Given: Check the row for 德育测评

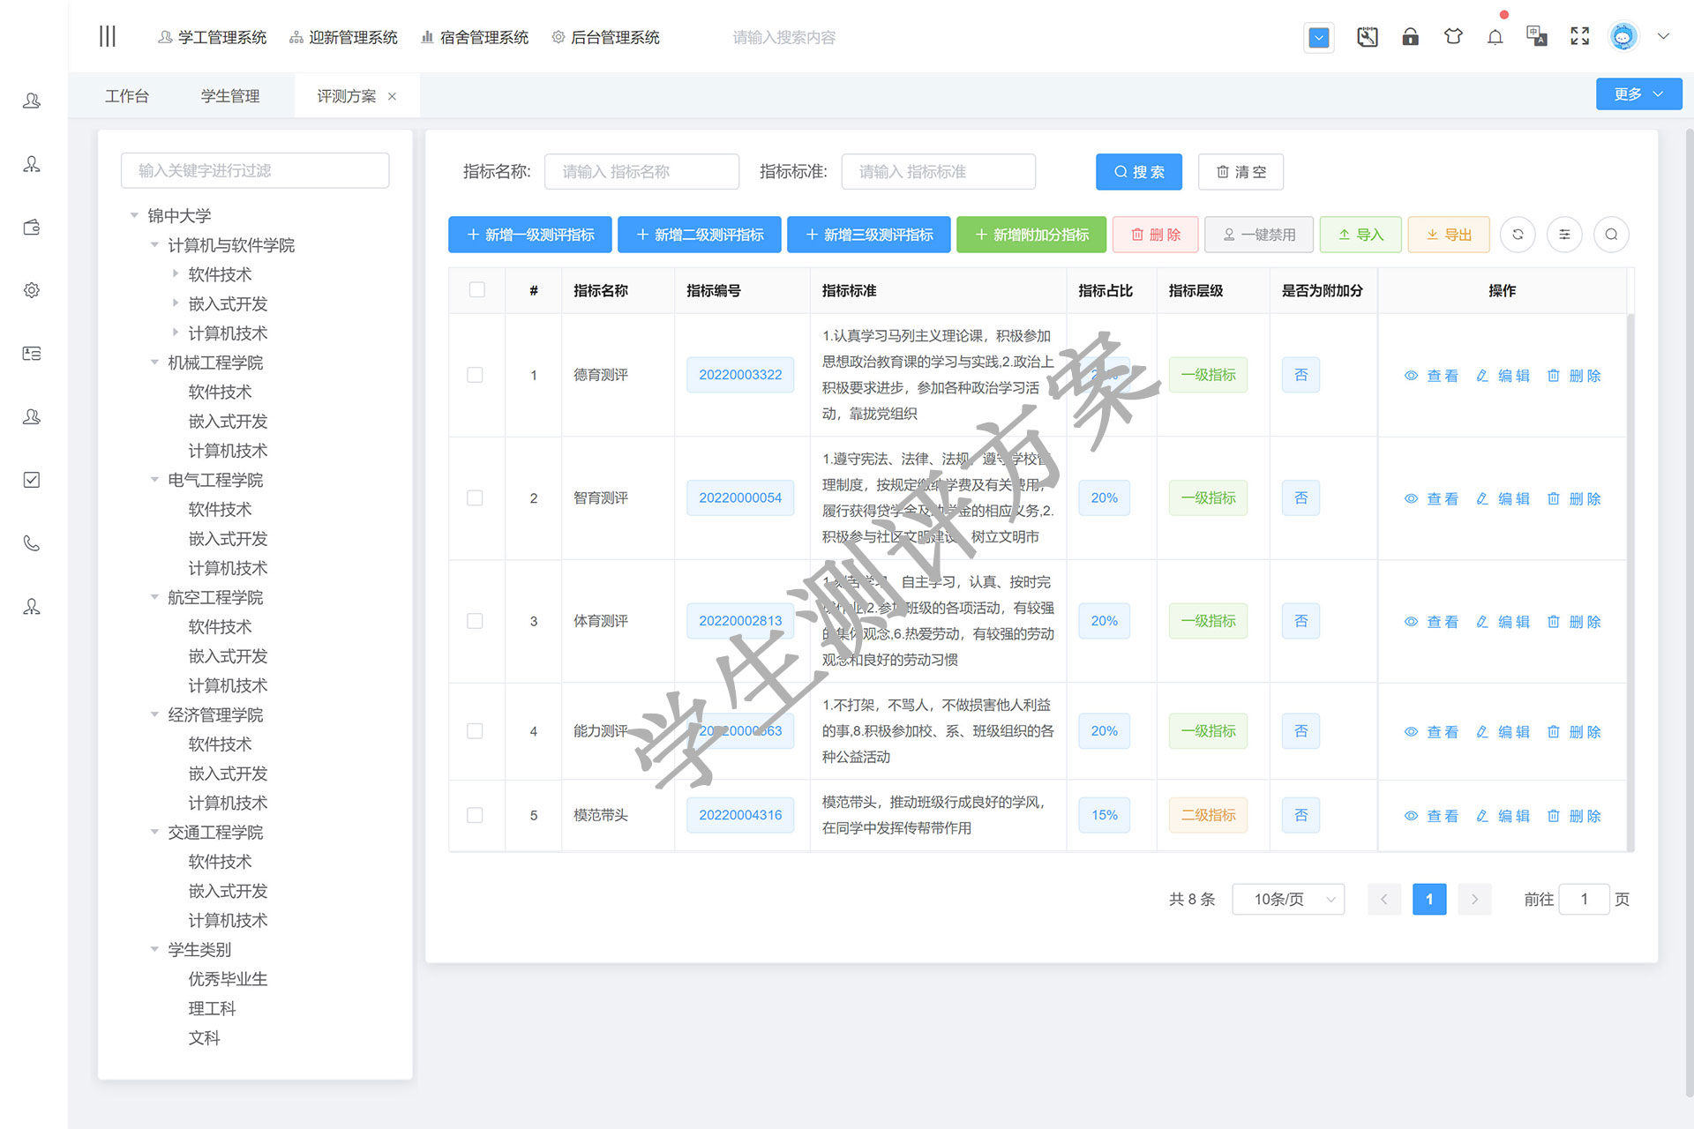Looking at the screenshot, I should 475,375.
